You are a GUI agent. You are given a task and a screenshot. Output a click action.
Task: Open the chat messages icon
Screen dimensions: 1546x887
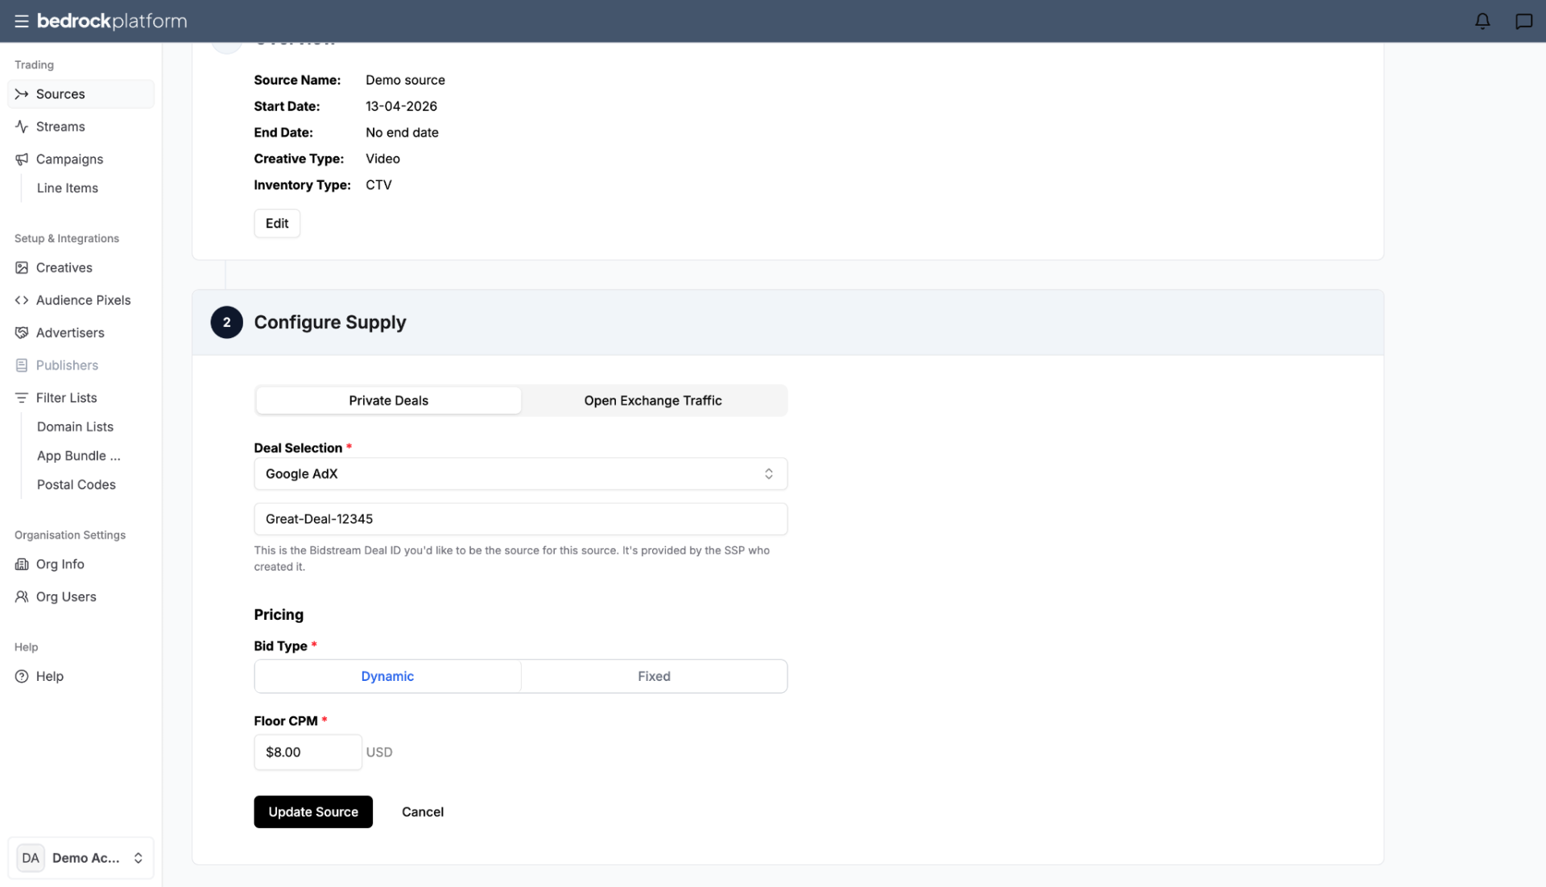coord(1523,21)
